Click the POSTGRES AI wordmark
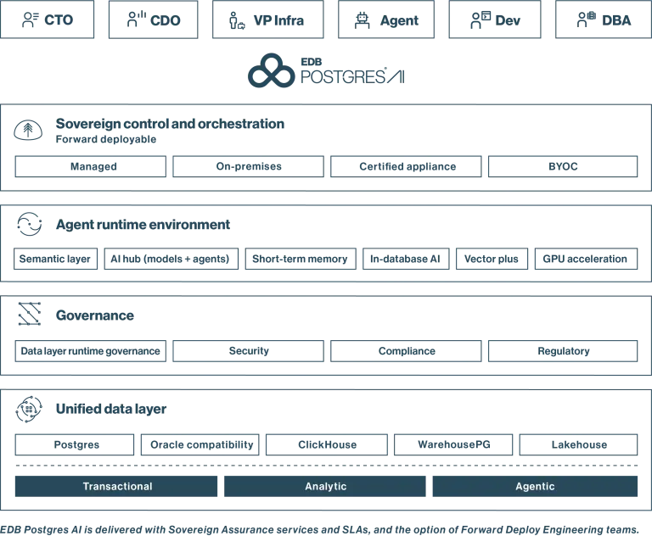 352,76
